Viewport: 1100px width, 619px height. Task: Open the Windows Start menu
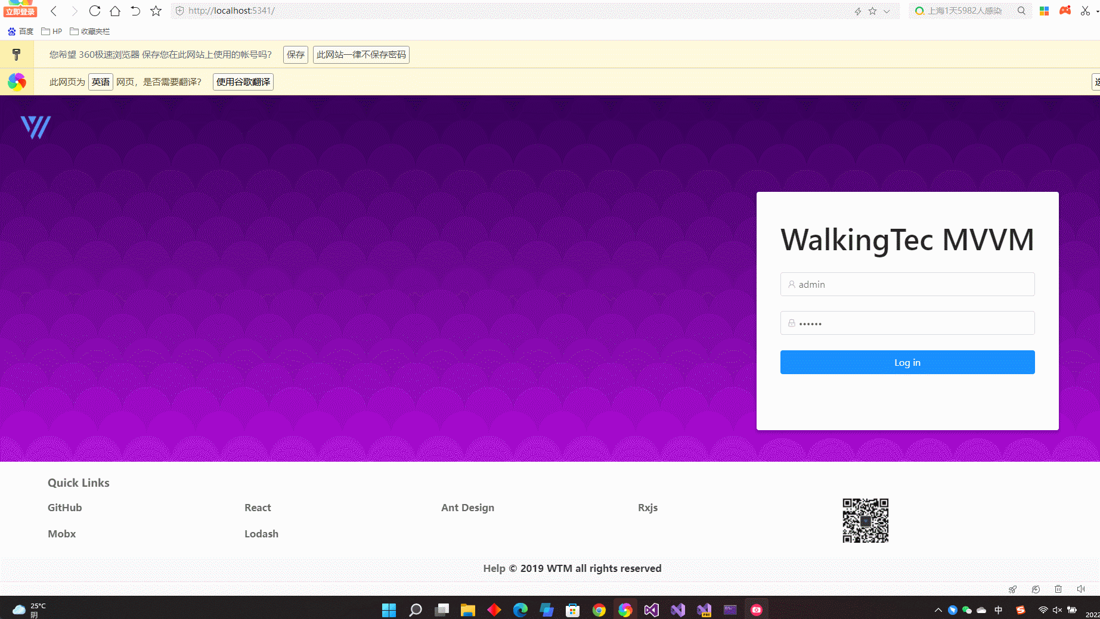point(389,610)
